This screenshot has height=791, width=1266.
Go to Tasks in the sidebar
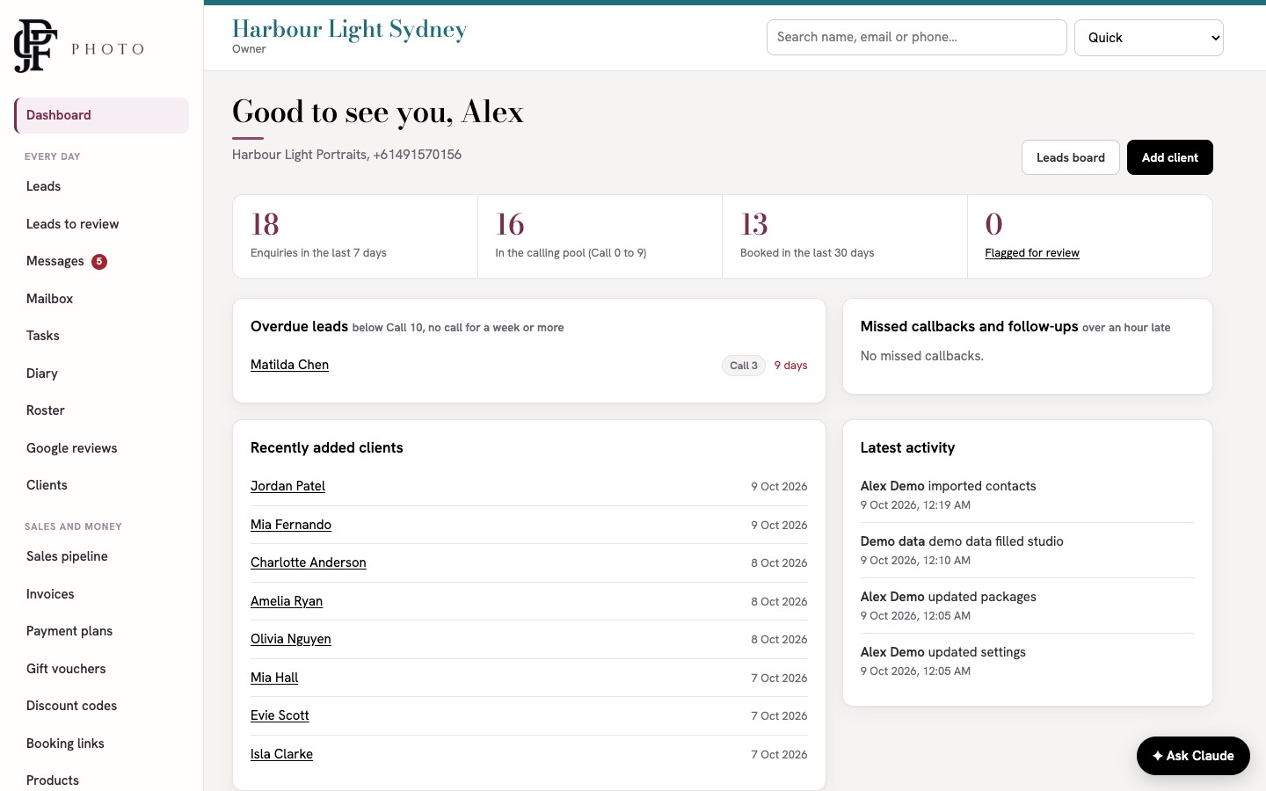pyautogui.click(x=102, y=336)
